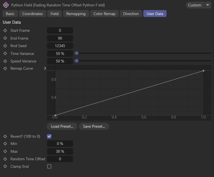The width and height of the screenshot is (214, 177).
Task: Click the Load Preset... button
Action: pyautogui.click(x=62, y=126)
